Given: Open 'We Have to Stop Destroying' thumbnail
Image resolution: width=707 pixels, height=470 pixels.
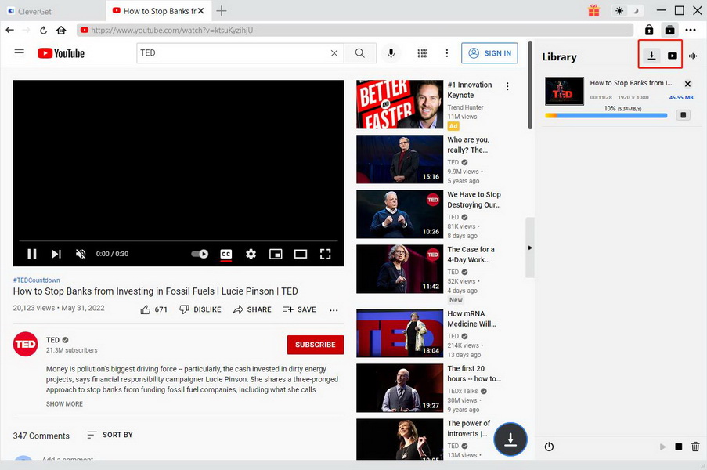Looking at the screenshot, I should (x=399, y=214).
